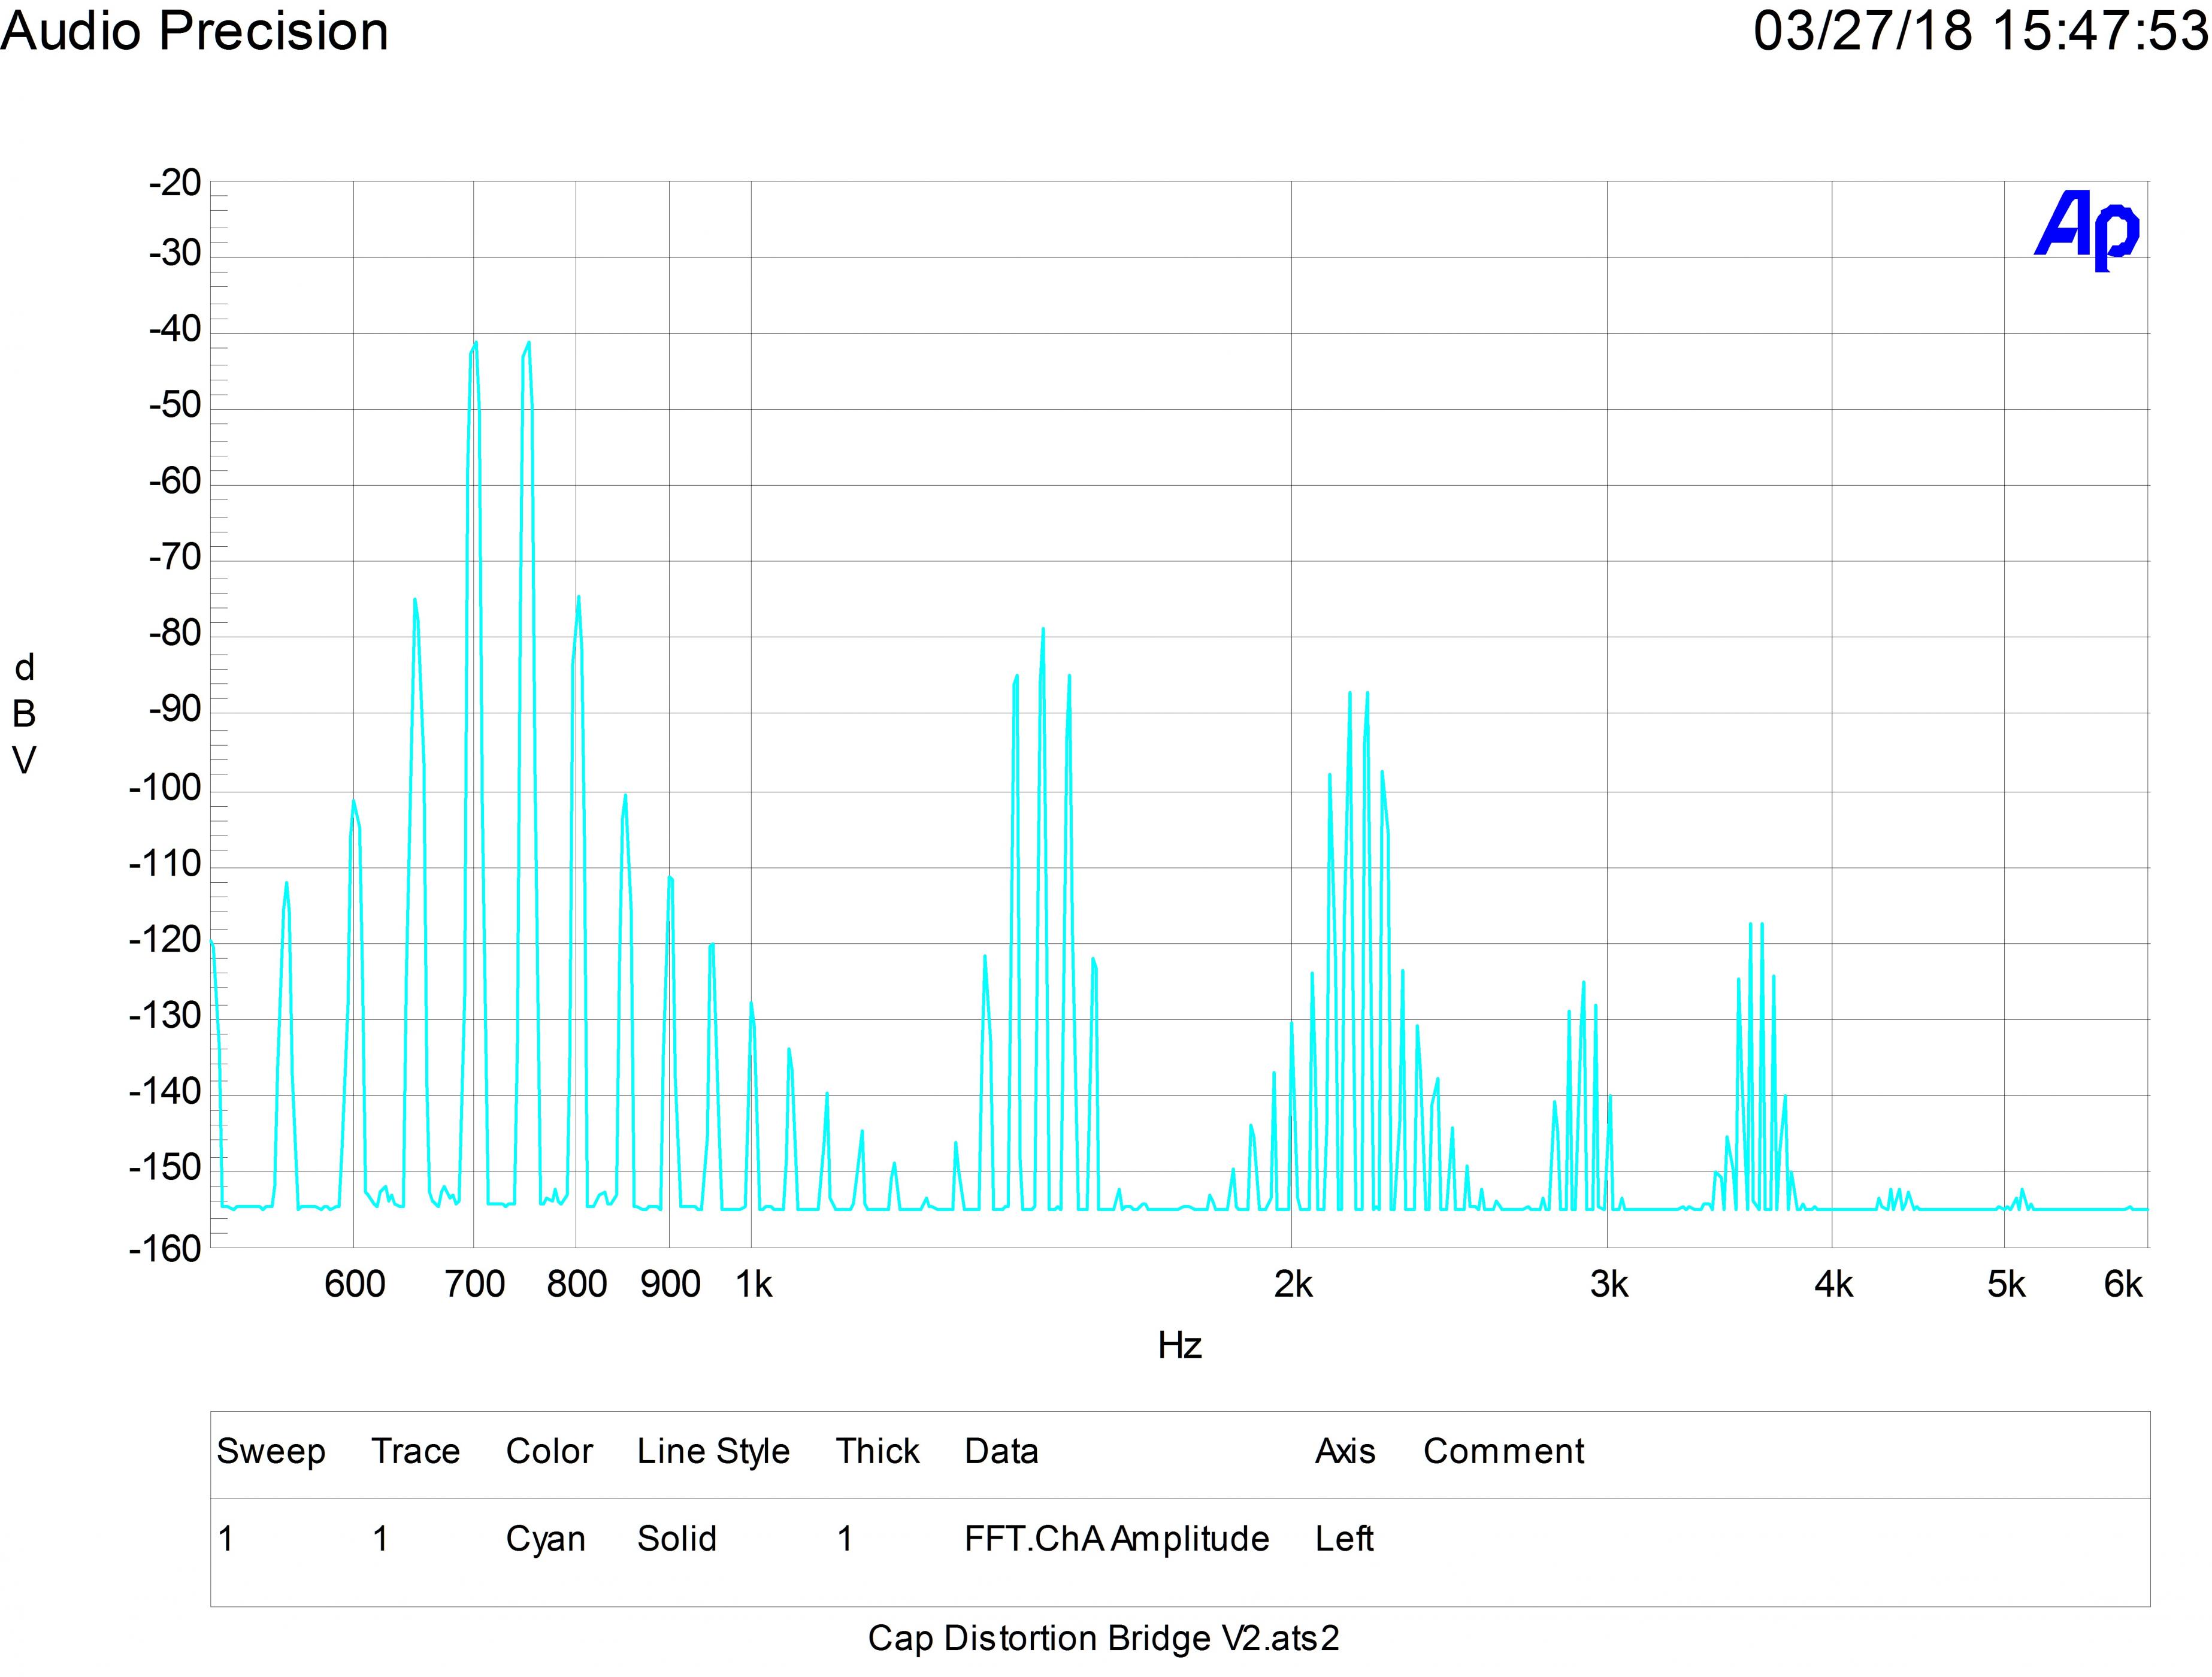Click the '-120' y-axis label
This screenshot has width=2212, height=1677.
(165, 939)
